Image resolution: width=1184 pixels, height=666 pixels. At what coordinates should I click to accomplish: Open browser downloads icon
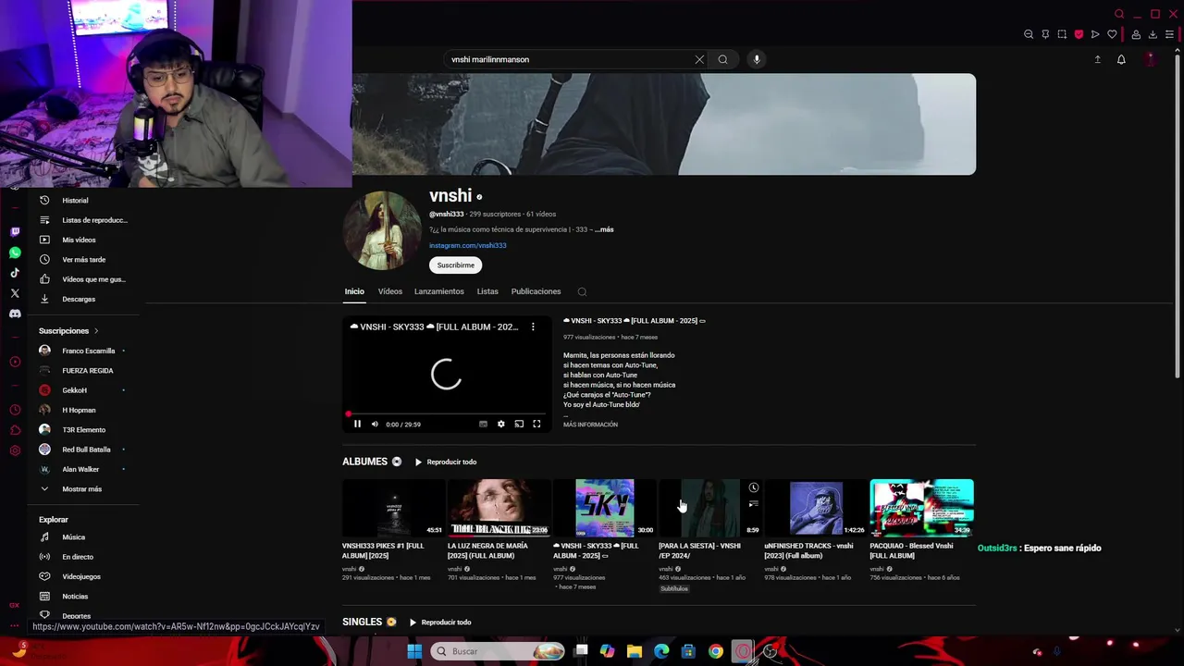point(1153,34)
